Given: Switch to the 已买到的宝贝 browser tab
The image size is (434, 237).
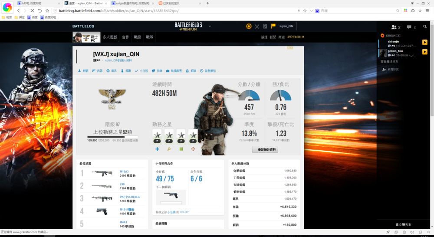Looking at the screenshot, I should pyautogui.click(x=180, y=3).
